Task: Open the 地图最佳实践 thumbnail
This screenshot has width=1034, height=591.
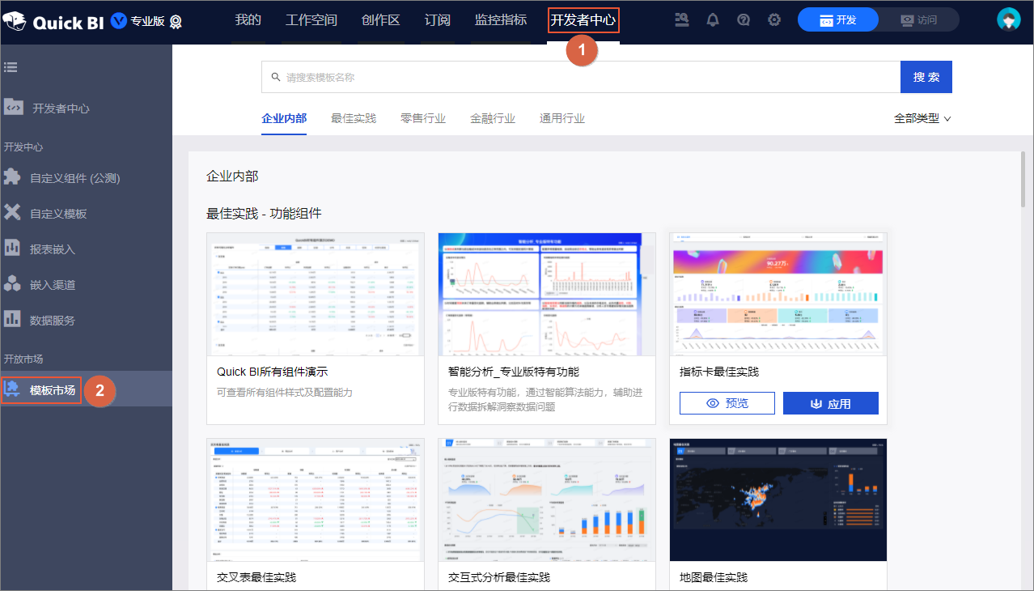Action: pos(778,500)
